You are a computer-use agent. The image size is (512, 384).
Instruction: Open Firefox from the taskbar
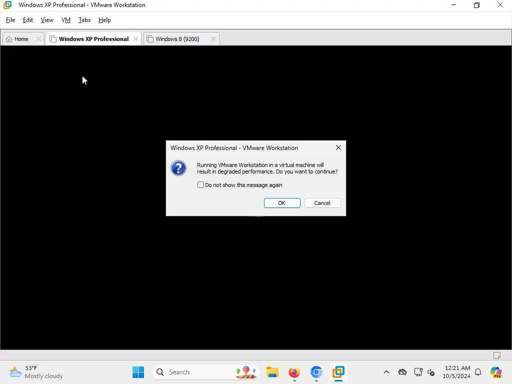[x=294, y=372]
